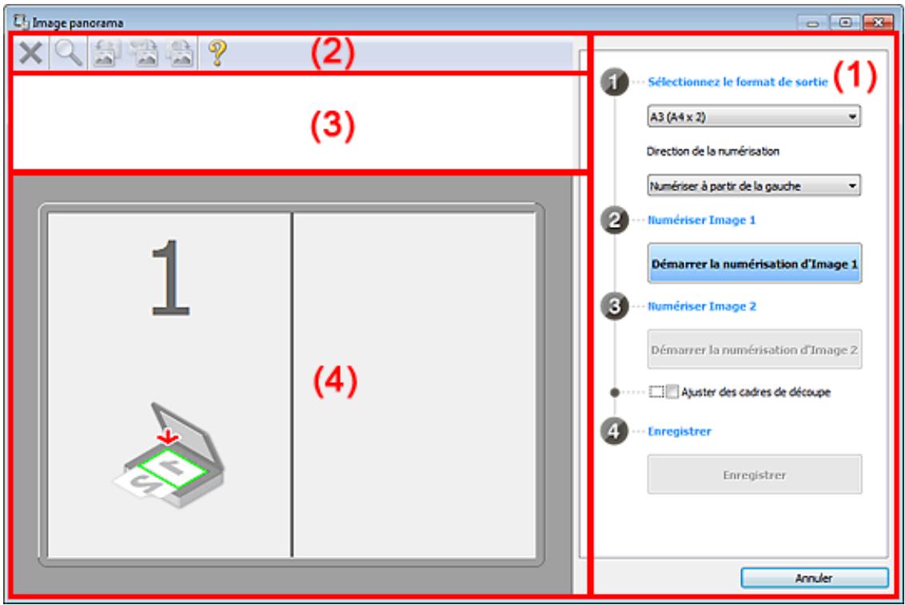The height and width of the screenshot is (605, 905).
Task: Select the empty right preview pane
Action: pyautogui.click(x=414, y=384)
